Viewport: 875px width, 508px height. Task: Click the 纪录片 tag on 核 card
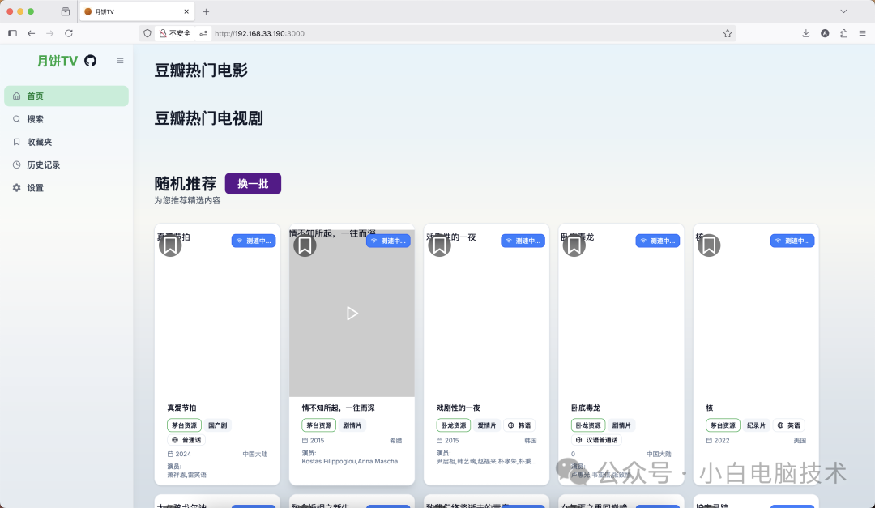click(756, 425)
